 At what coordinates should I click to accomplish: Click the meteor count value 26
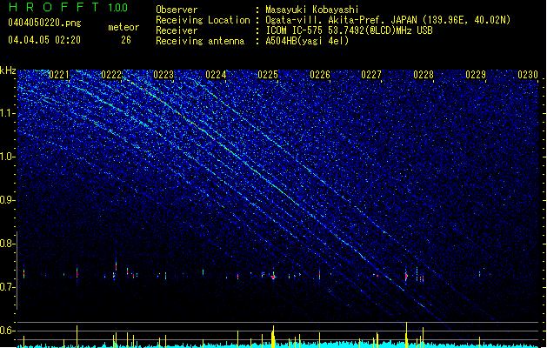pyautogui.click(x=126, y=40)
